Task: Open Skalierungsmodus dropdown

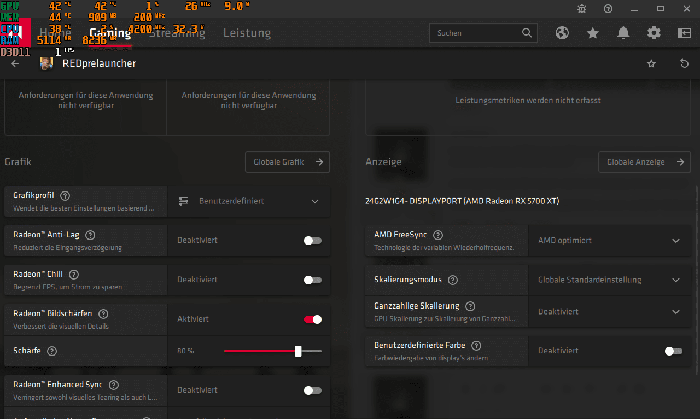Action: pos(610,280)
